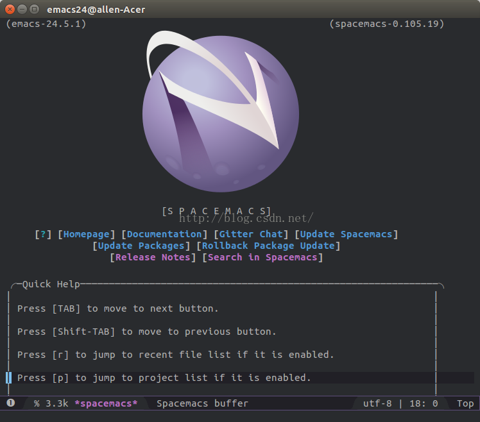Close the emacs24 window with the red button

(10, 10)
